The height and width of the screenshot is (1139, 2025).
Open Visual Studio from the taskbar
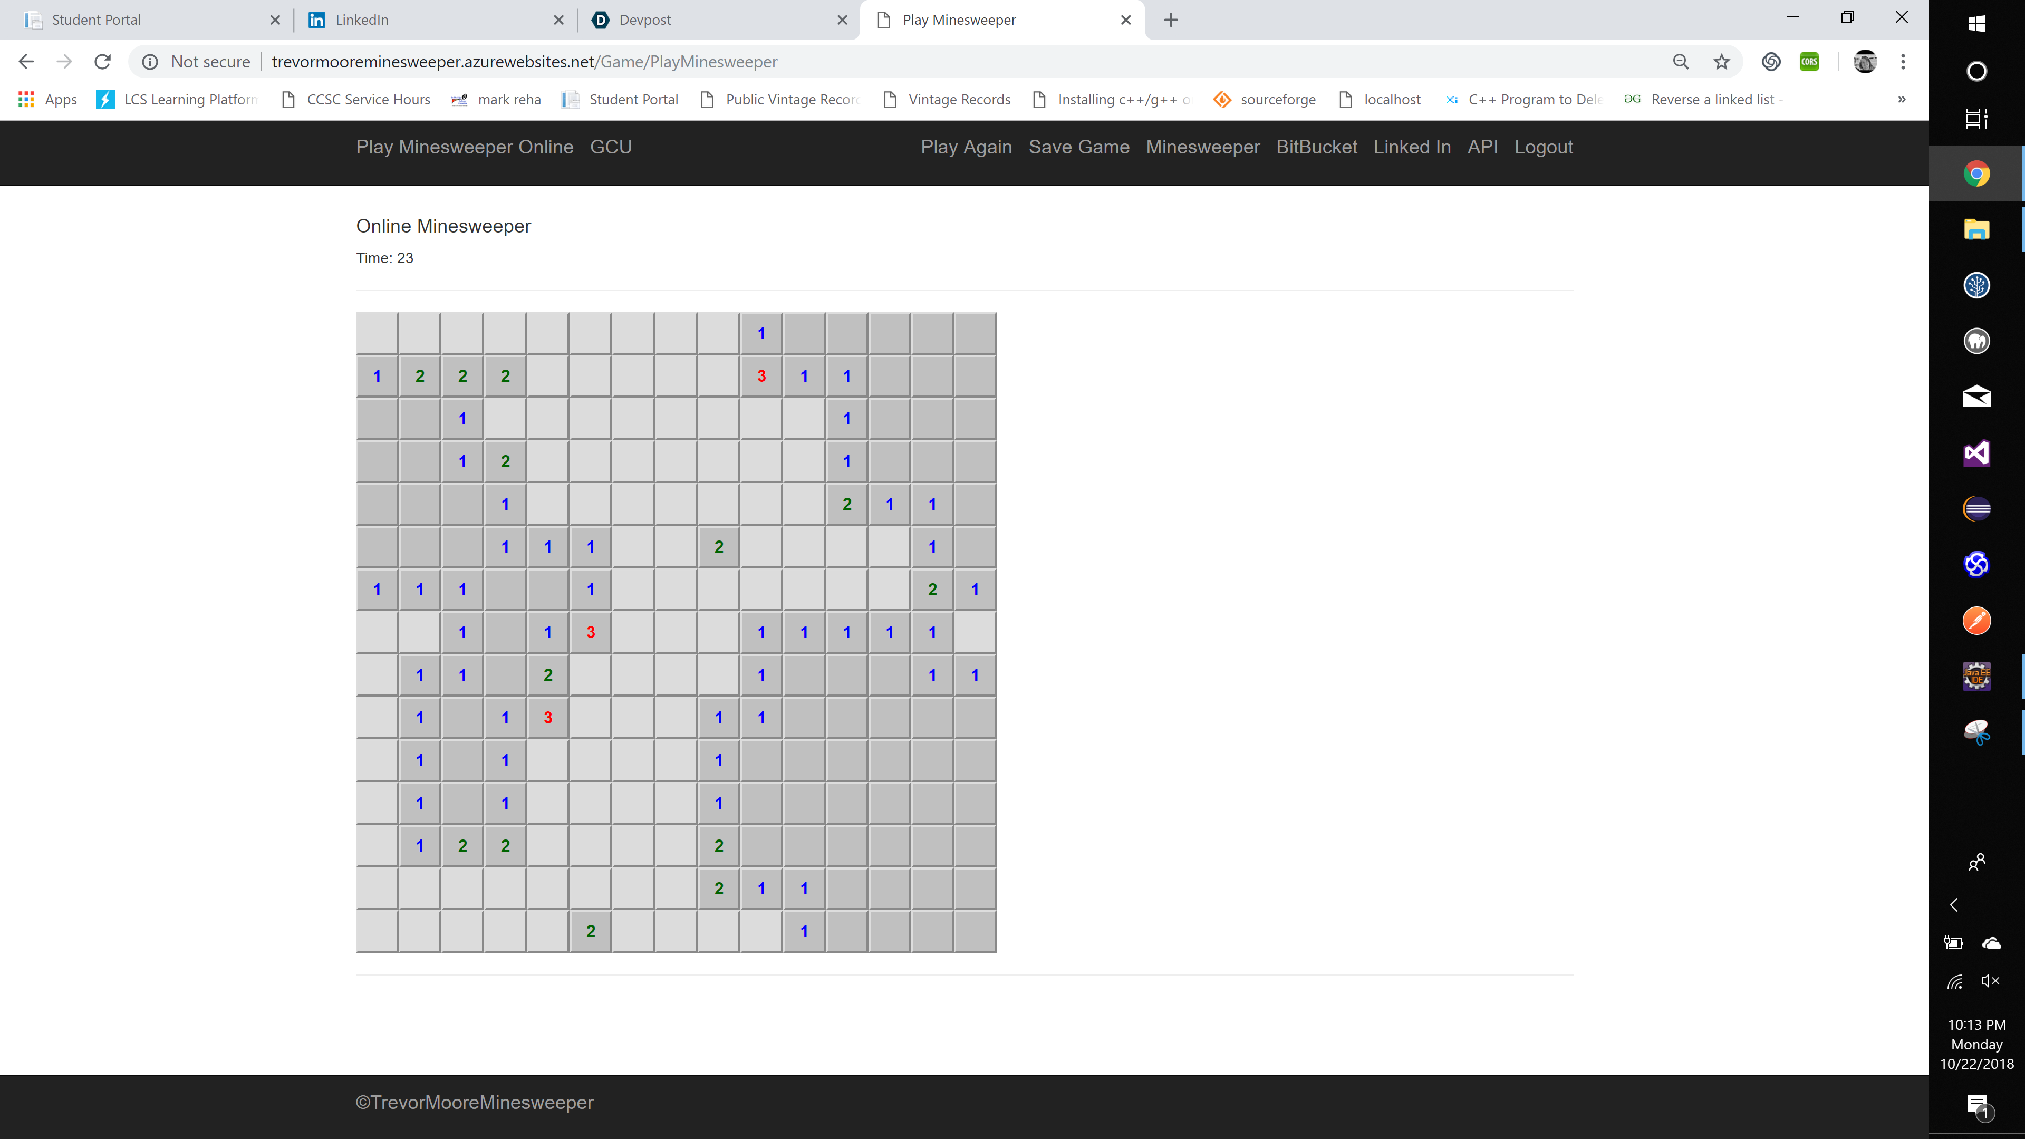coord(1976,453)
